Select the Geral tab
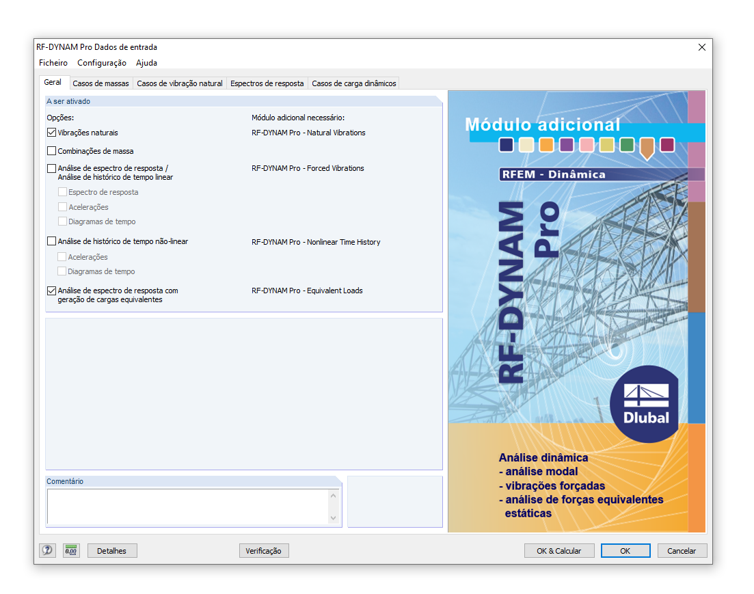 tap(53, 82)
